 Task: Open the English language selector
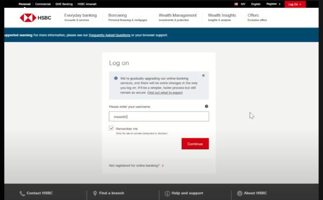coord(256,4)
